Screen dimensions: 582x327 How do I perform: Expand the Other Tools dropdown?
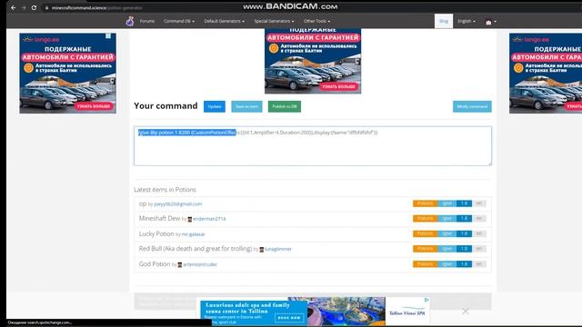[316, 21]
